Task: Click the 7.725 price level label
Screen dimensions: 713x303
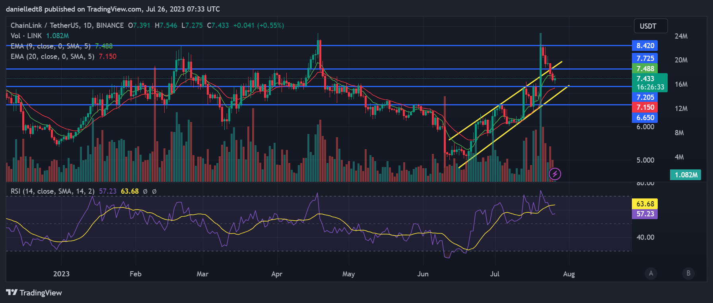Action: coord(645,58)
